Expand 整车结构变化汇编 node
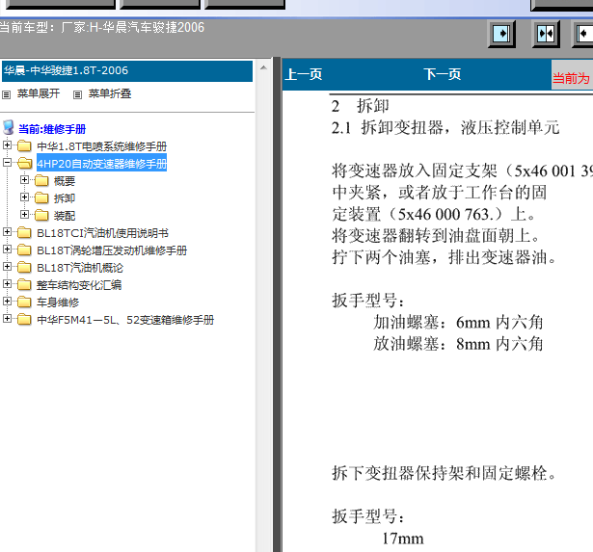Viewport: 593px width, 552px height. 7,284
